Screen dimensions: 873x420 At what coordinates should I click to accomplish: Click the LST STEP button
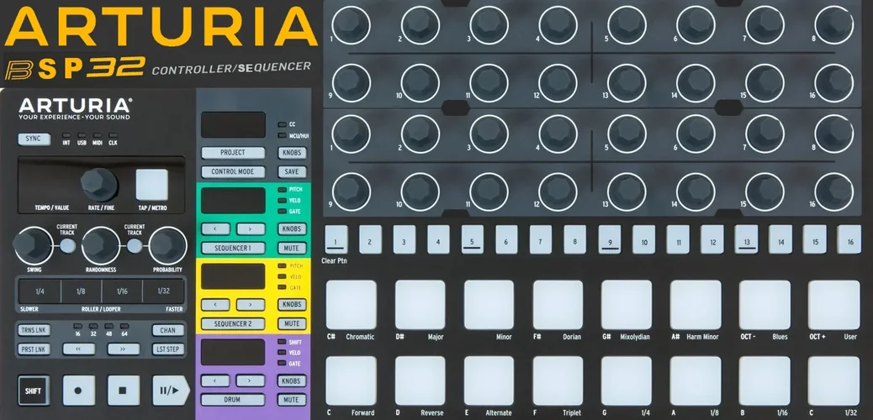point(168,349)
